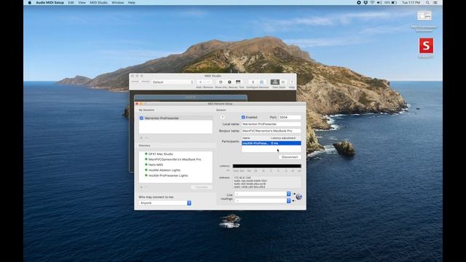Open Notification Center in menu bar
The width and height of the screenshot is (466, 262).
coord(435,3)
